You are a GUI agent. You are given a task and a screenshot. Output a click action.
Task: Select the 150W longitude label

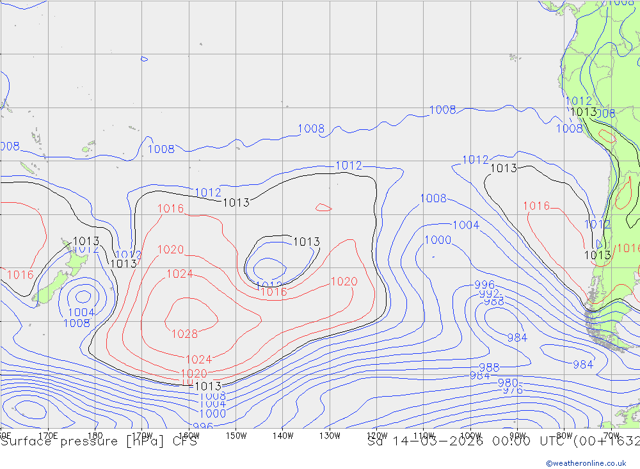coord(236,436)
